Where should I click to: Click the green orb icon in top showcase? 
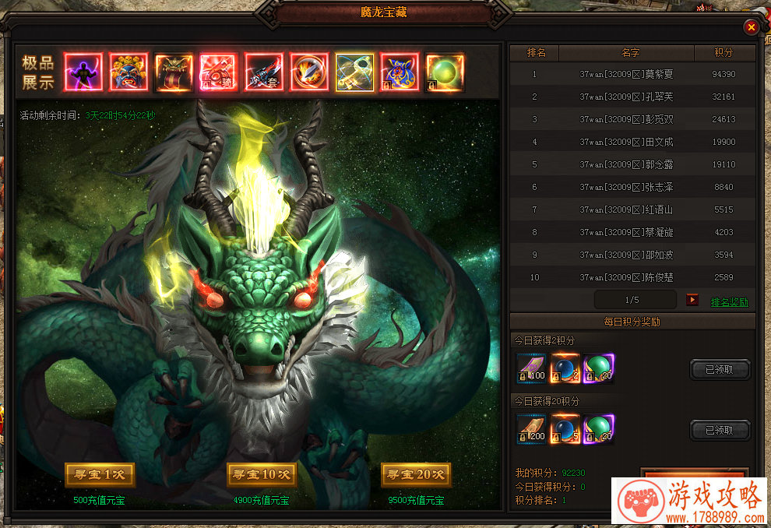click(445, 72)
